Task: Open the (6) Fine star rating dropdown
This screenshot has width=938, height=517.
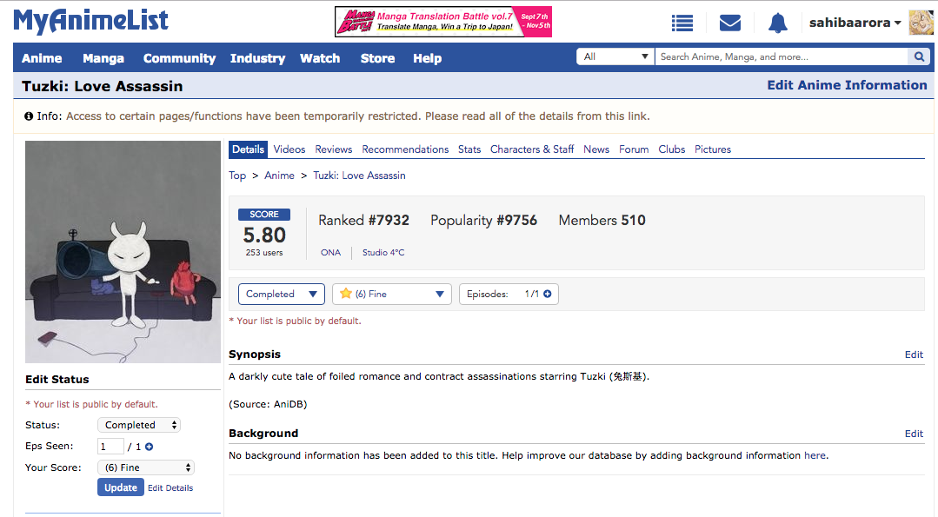Action: pos(392,295)
